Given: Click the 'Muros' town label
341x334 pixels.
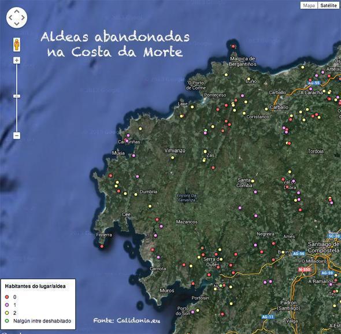Looking at the screenshot, I should (x=167, y=291).
